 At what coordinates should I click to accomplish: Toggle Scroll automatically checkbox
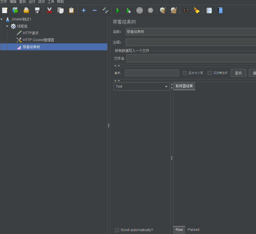117,230
